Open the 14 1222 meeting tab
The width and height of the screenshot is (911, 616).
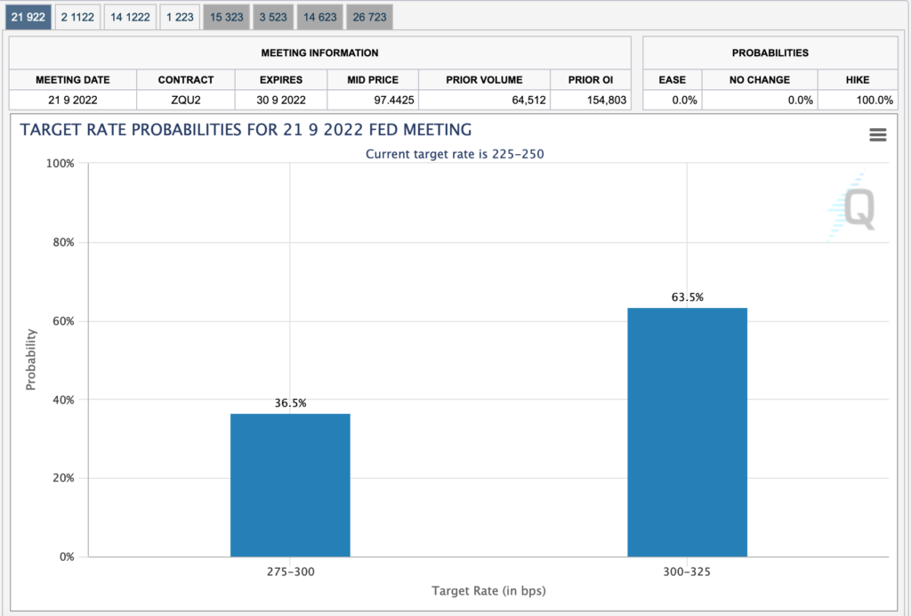[130, 17]
